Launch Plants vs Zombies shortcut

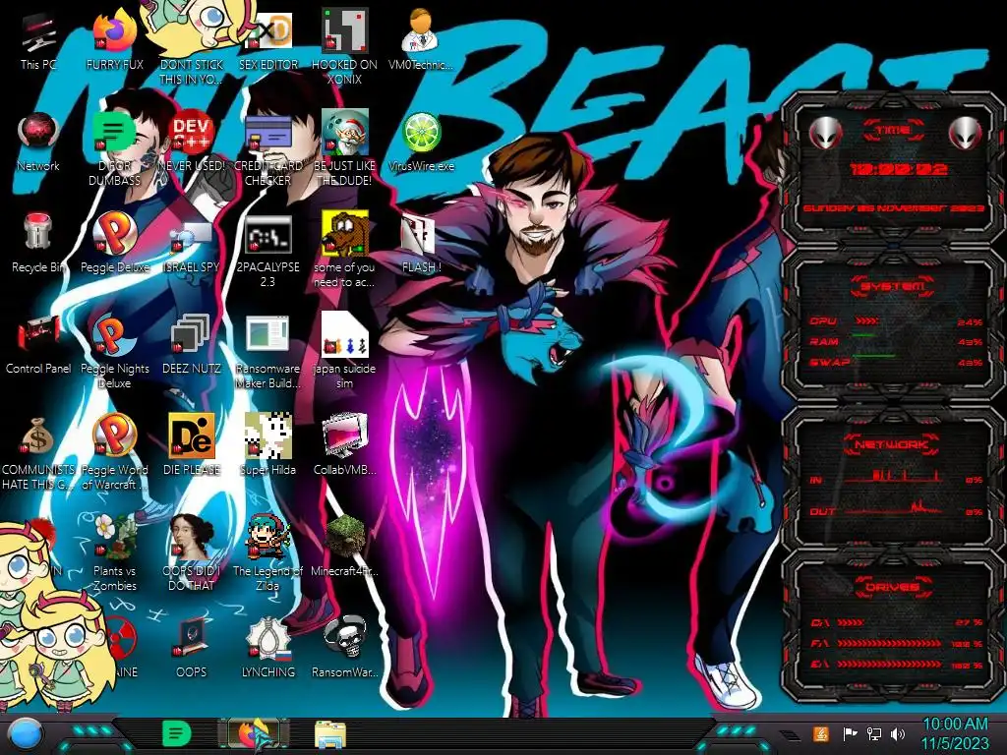115,553
